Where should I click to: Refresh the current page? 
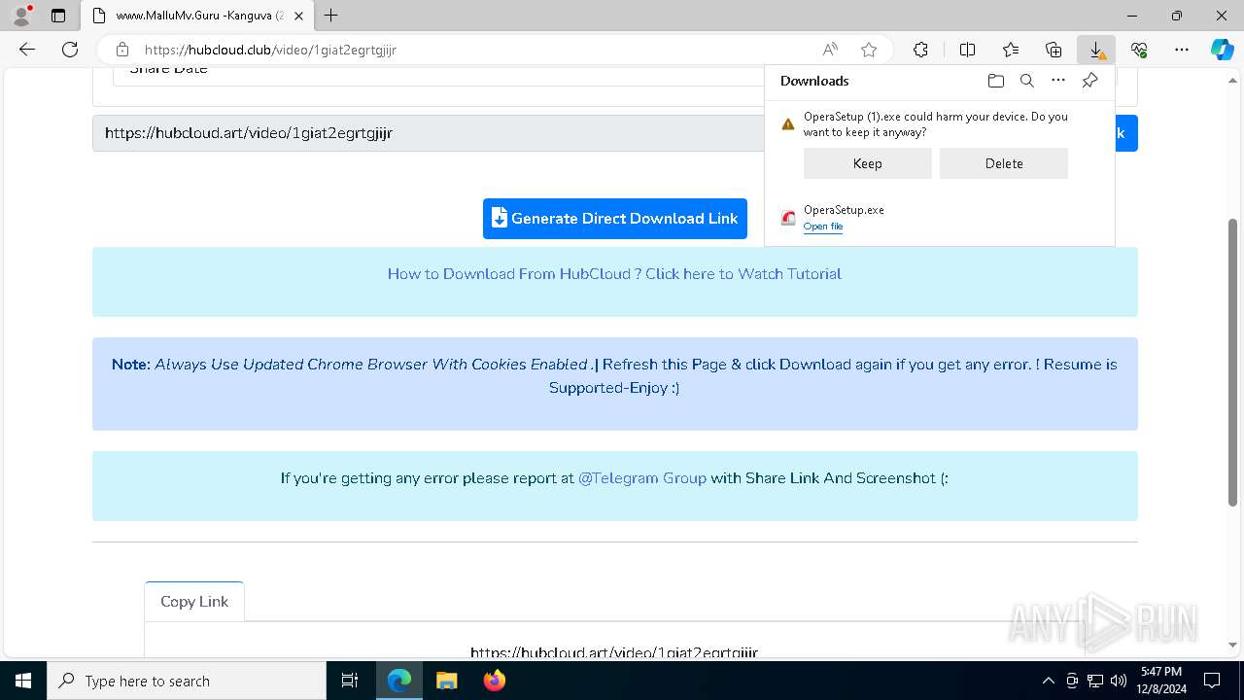click(70, 50)
